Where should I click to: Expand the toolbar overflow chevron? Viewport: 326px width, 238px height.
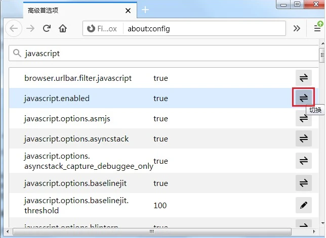[x=297, y=28]
